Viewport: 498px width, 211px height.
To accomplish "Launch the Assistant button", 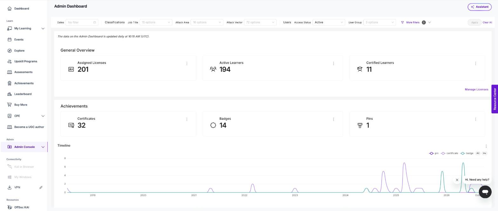I will (480, 7).
